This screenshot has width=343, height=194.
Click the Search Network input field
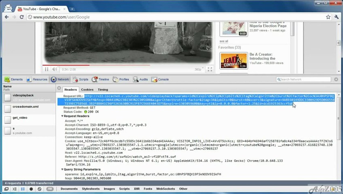tap(304, 79)
